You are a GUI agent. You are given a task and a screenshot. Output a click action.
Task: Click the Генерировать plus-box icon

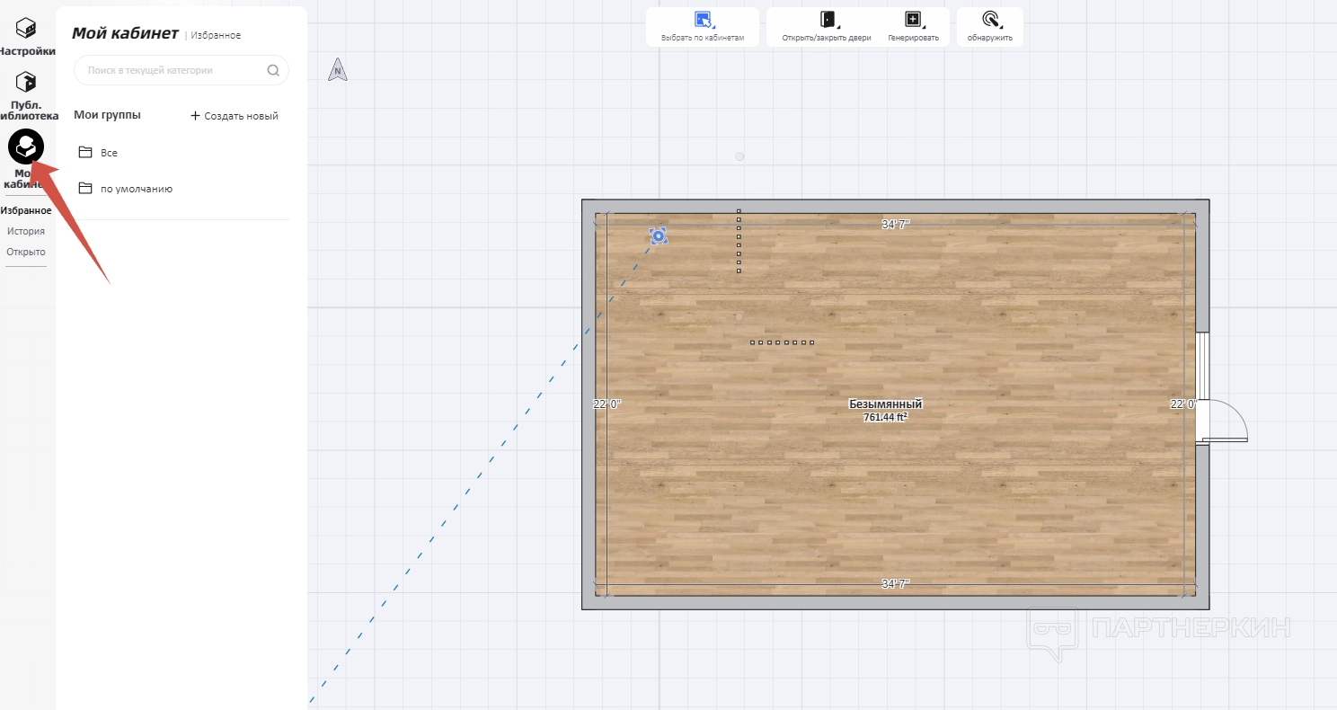(x=913, y=20)
